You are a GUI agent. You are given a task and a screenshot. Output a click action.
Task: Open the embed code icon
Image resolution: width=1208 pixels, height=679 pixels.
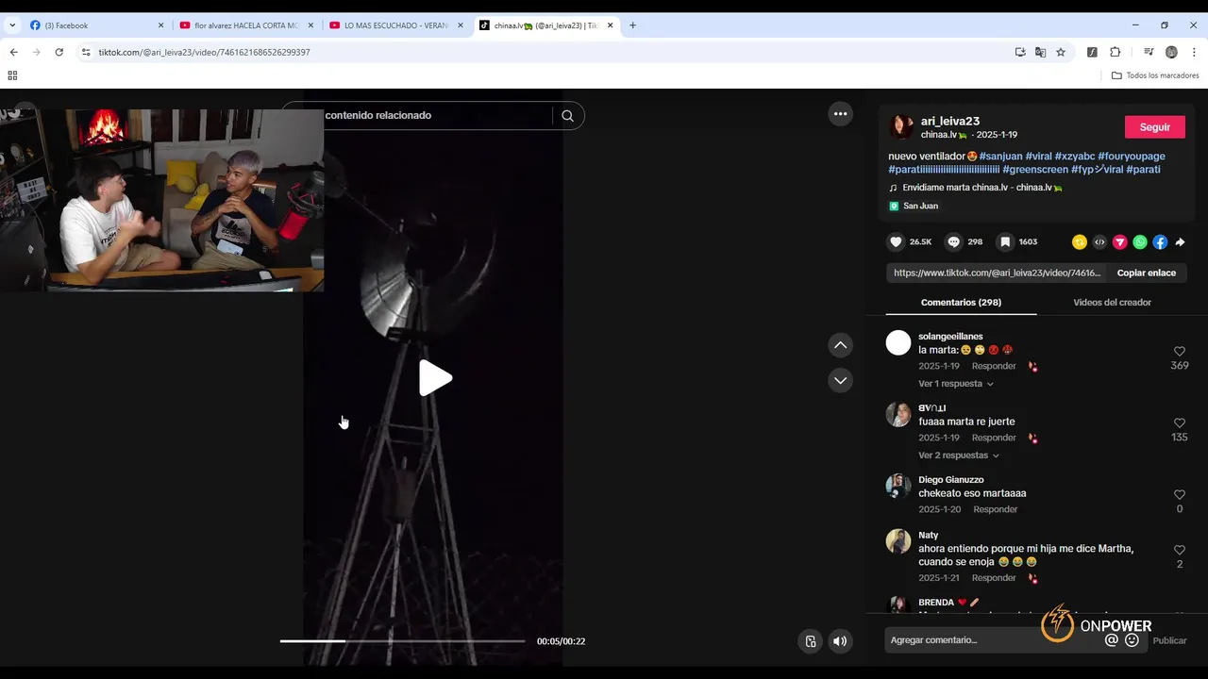1099,242
